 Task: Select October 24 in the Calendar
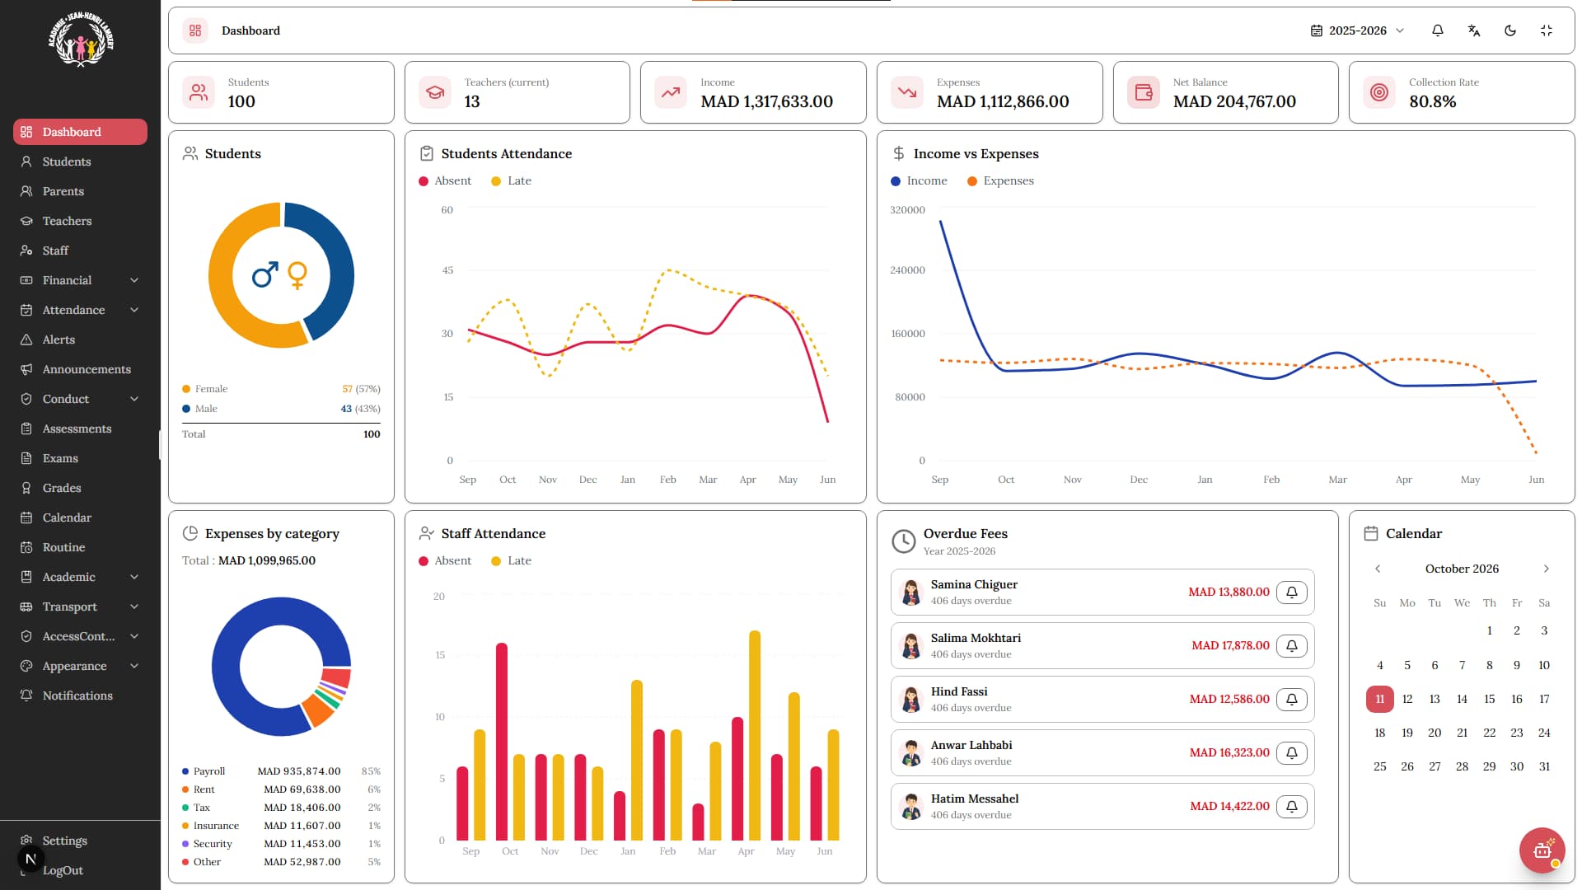tap(1544, 733)
